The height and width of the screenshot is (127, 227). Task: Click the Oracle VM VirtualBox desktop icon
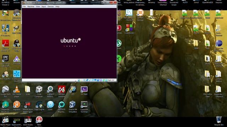[72, 104]
